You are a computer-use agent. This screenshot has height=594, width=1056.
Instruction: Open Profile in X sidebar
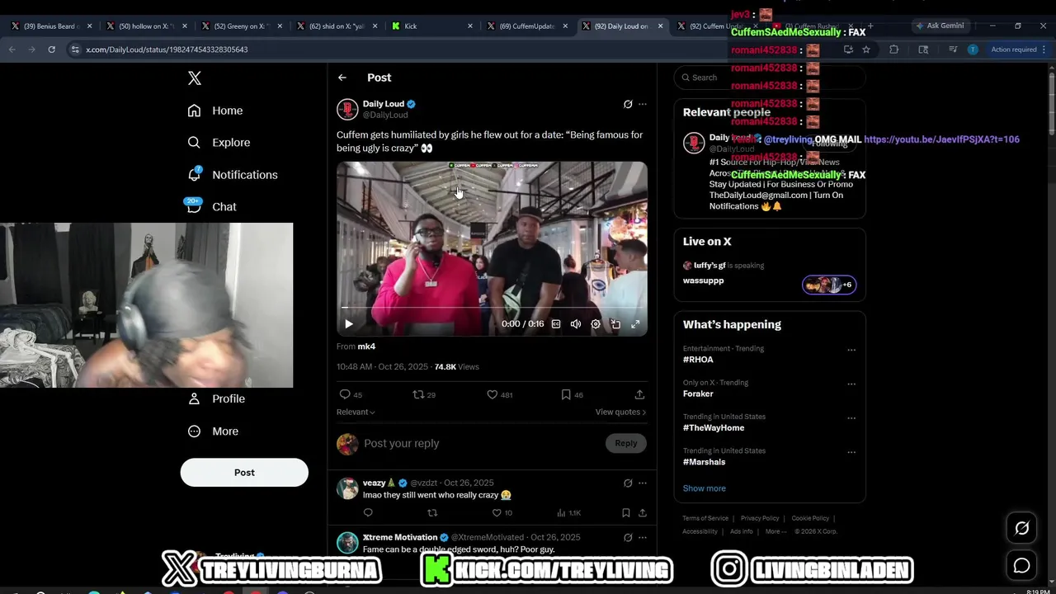point(216,398)
